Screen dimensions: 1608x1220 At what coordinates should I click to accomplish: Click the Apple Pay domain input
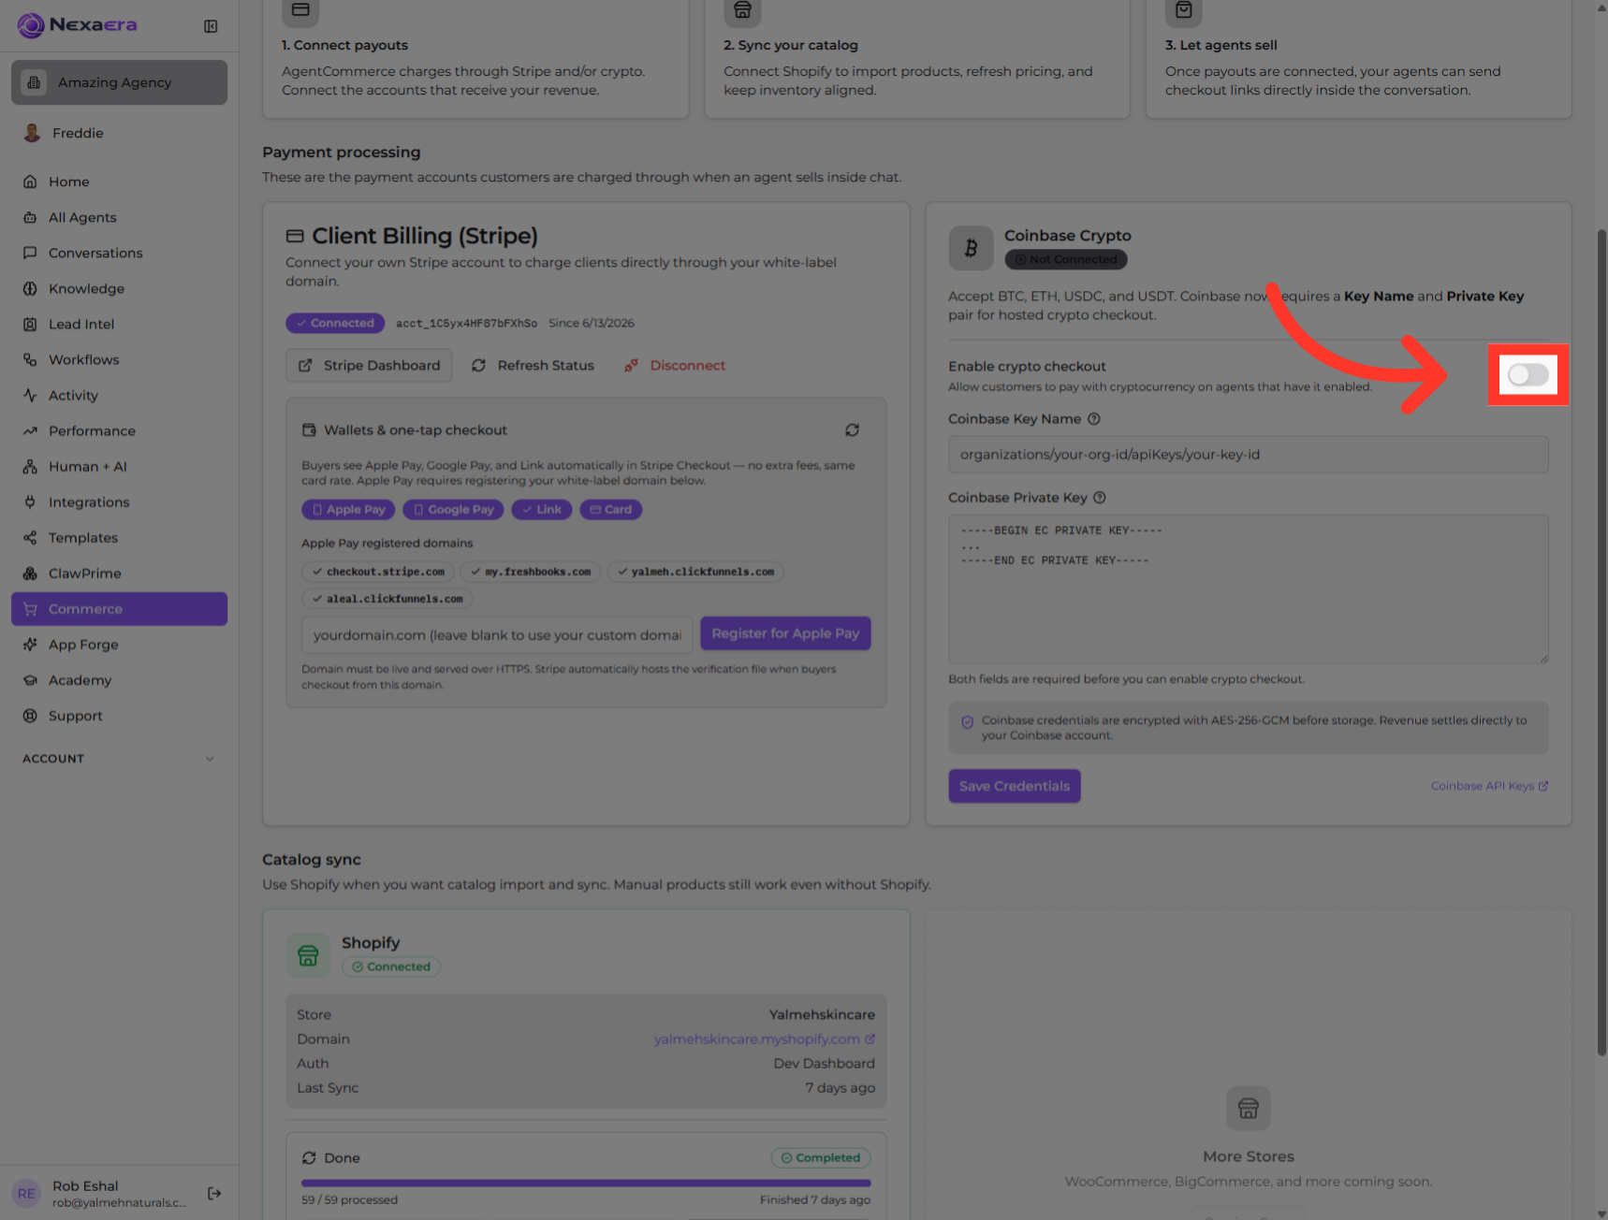(497, 634)
